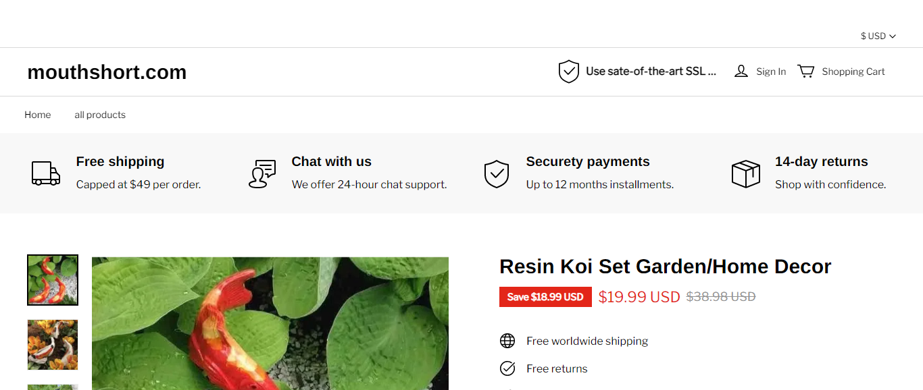The image size is (923, 390).
Task: Select the first red koi thumbnail
Action: 53,280
